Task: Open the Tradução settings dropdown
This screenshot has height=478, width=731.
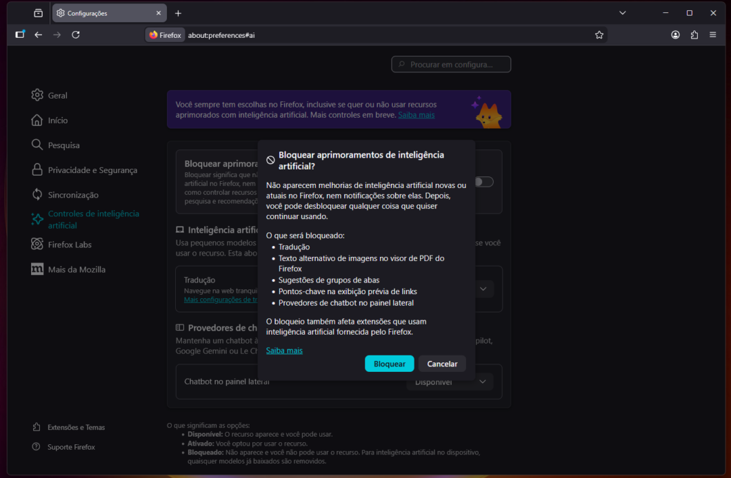Action: tap(483, 289)
